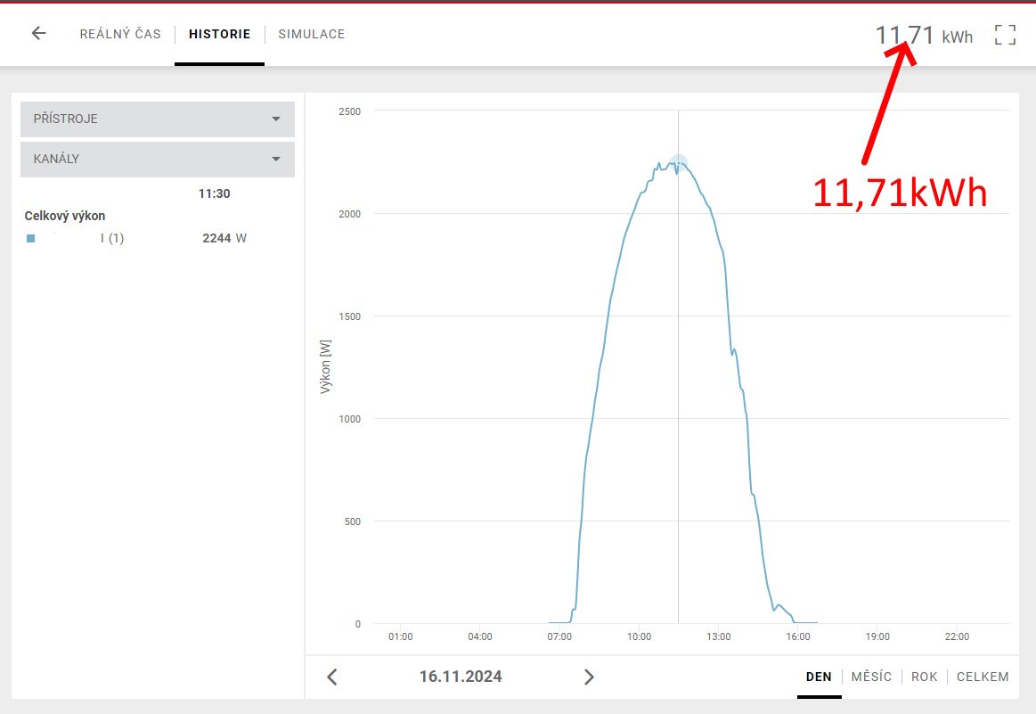Go to next day with right chevron

point(589,677)
